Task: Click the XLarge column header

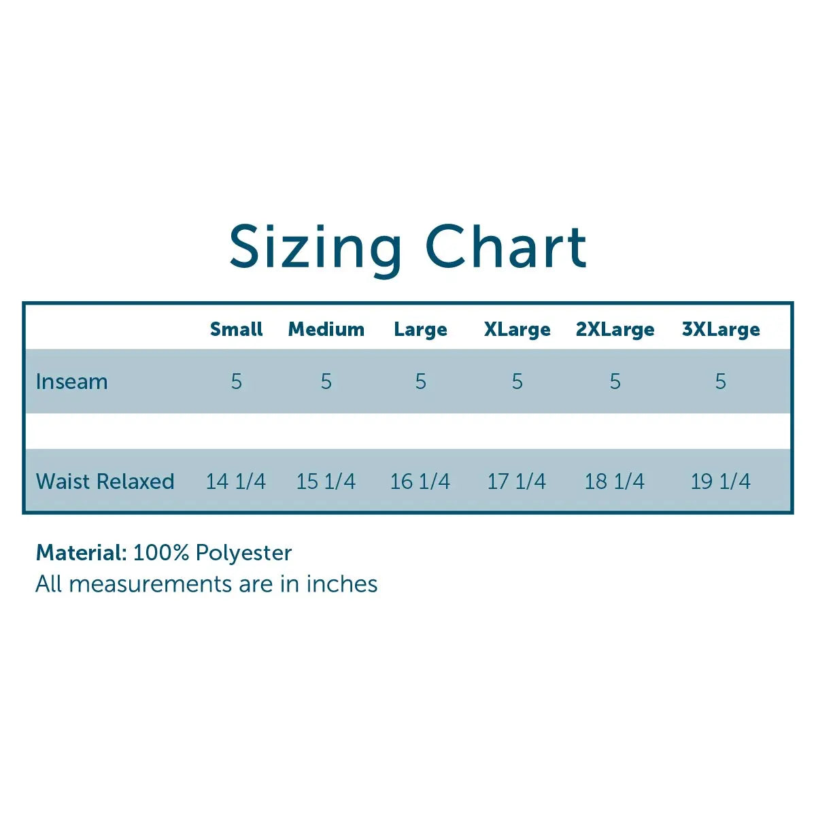Action: click(x=517, y=330)
